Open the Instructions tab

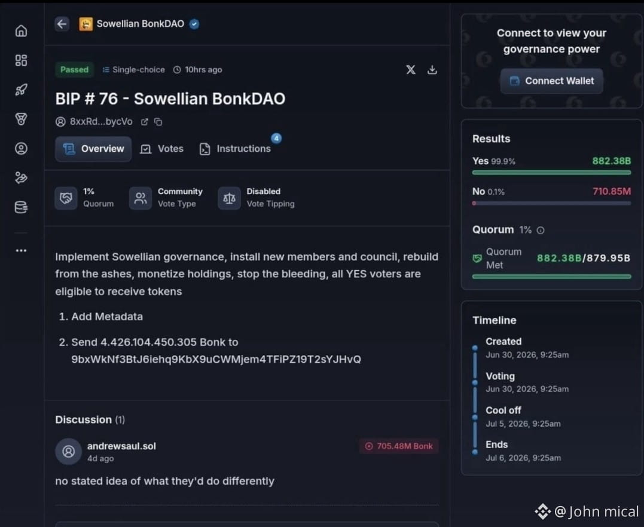click(236, 149)
